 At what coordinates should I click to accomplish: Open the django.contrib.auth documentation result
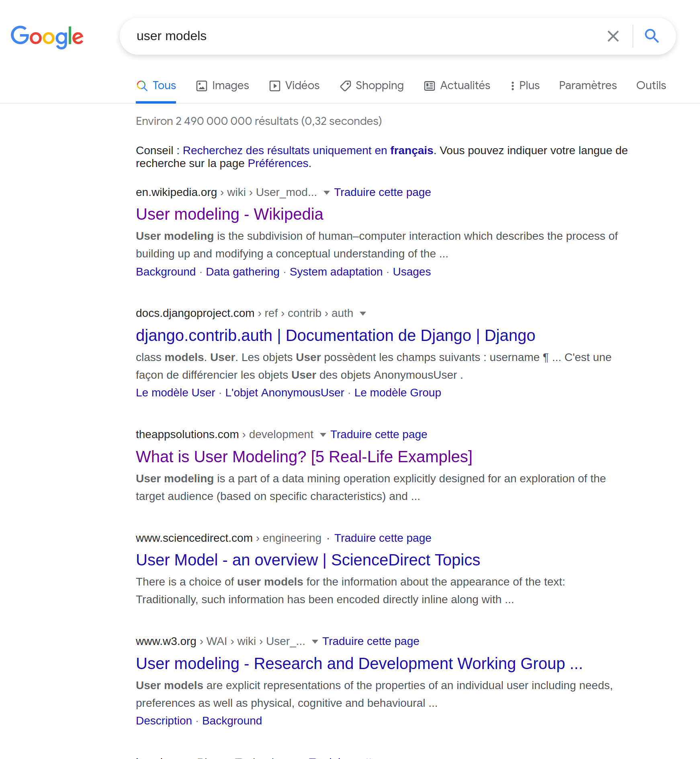point(335,336)
